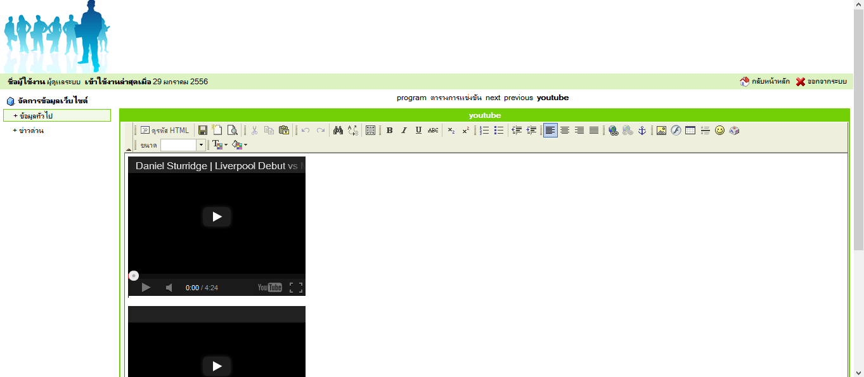864x377 pixels.
Task: Click the Insert Image icon
Action: coord(661,130)
